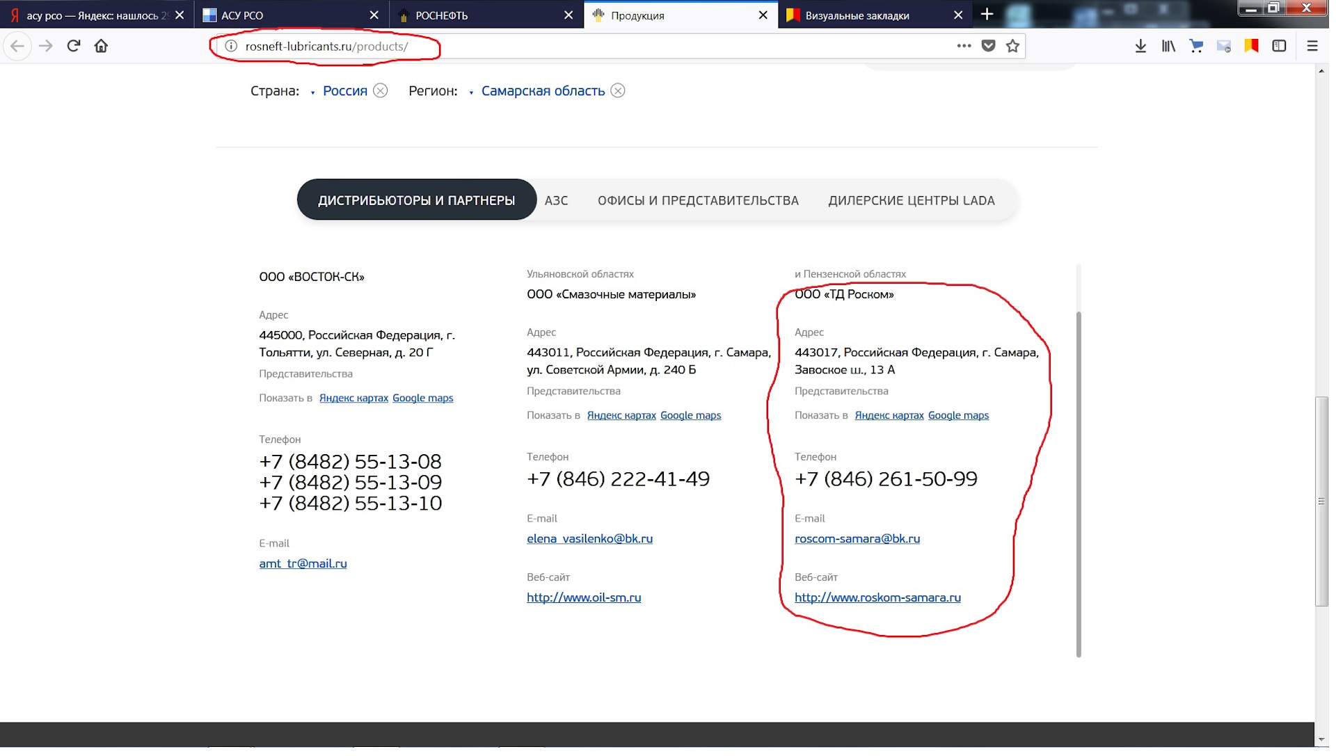Select phone number +7 (846) 261-50-99

coord(886,479)
